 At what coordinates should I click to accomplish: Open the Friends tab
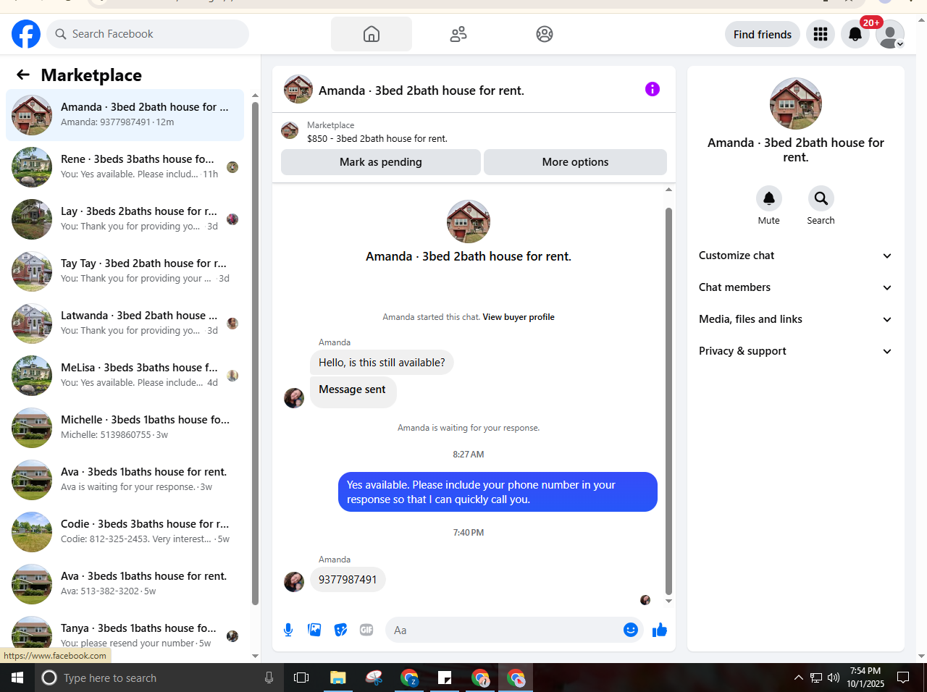pyautogui.click(x=458, y=34)
